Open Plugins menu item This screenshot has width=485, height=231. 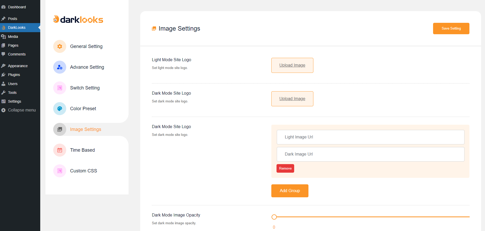tap(14, 75)
